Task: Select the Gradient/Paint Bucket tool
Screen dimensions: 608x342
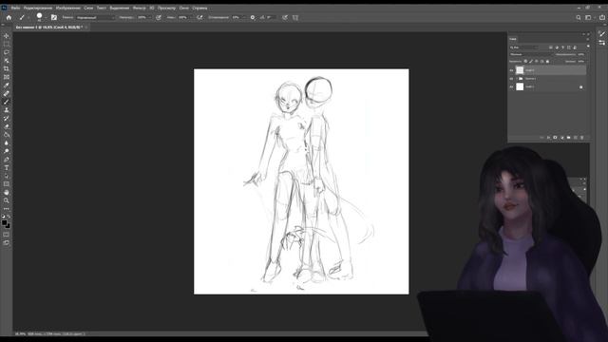Action: click(7, 135)
